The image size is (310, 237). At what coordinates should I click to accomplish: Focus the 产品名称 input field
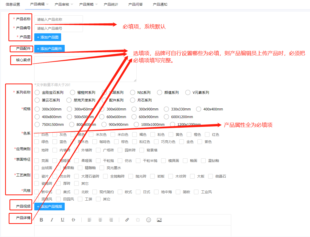[x=59, y=19]
